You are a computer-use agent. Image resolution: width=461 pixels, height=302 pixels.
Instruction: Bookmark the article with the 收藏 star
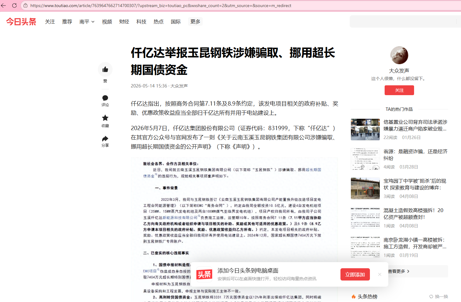(x=105, y=118)
